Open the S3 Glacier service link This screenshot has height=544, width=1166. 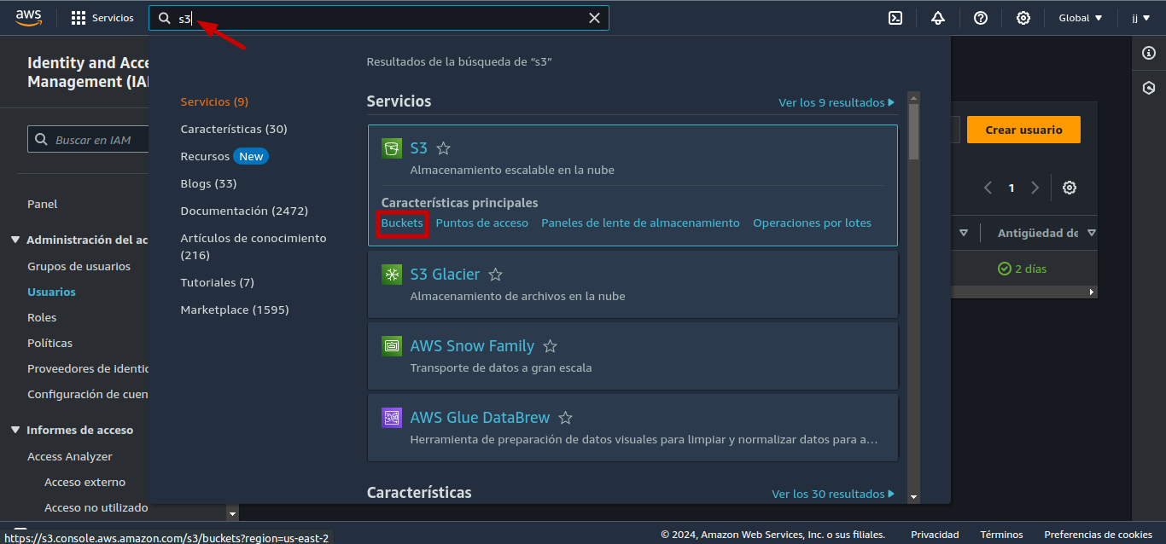click(445, 275)
